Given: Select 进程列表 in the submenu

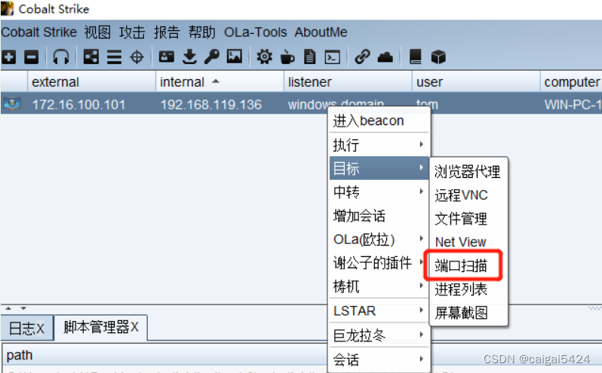Looking at the screenshot, I should pos(468,289).
